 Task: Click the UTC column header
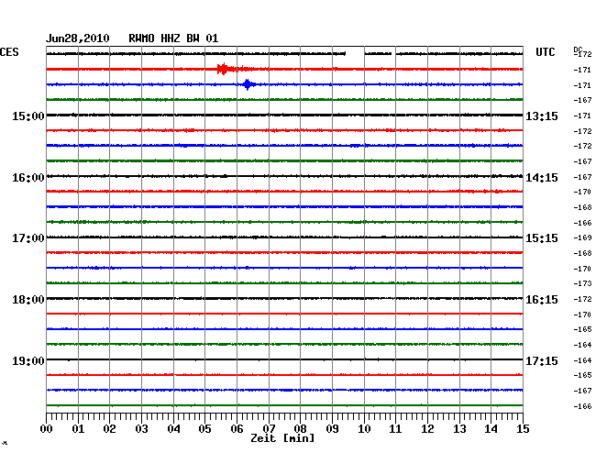pyautogui.click(x=545, y=52)
